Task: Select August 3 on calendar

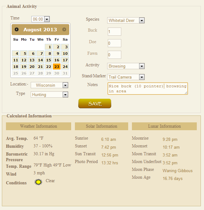Action: click(x=65, y=47)
